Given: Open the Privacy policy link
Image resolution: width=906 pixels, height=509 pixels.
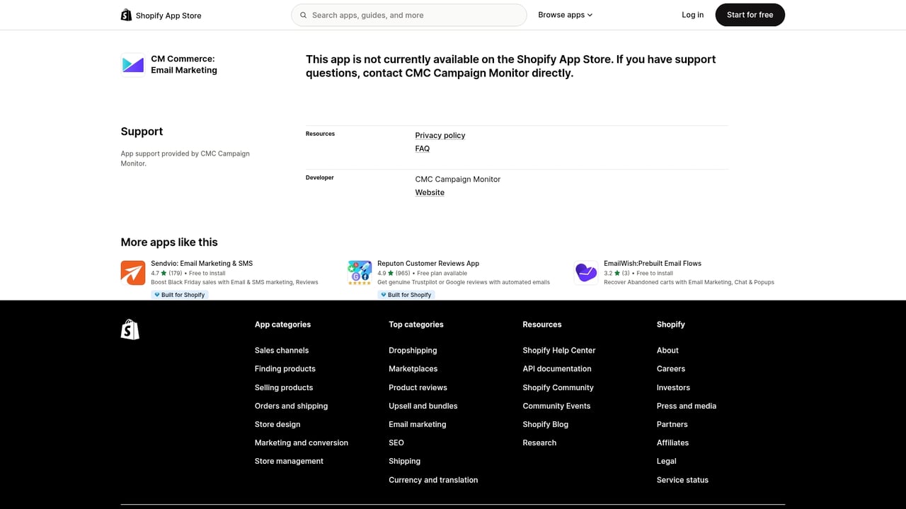Looking at the screenshot, I should pos(440,135).
